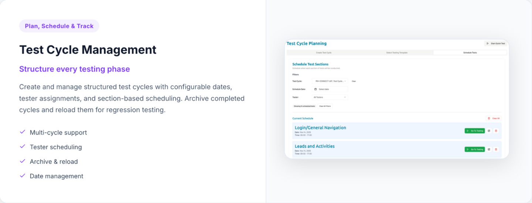The width and height of the screenshot is (532, 203).
Task: Click the Archive & reload checkmark icon
Action: [23, 161]
